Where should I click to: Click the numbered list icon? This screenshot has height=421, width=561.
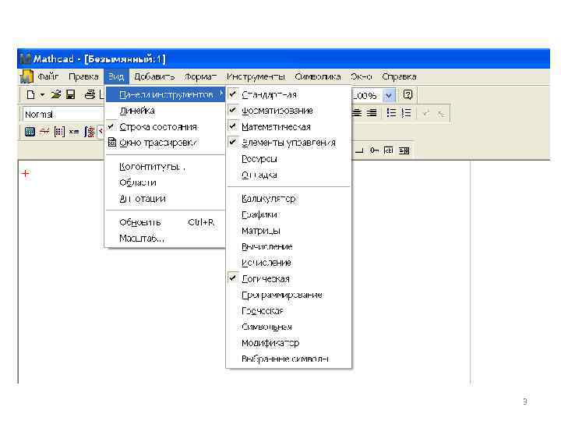pos(406,113)
